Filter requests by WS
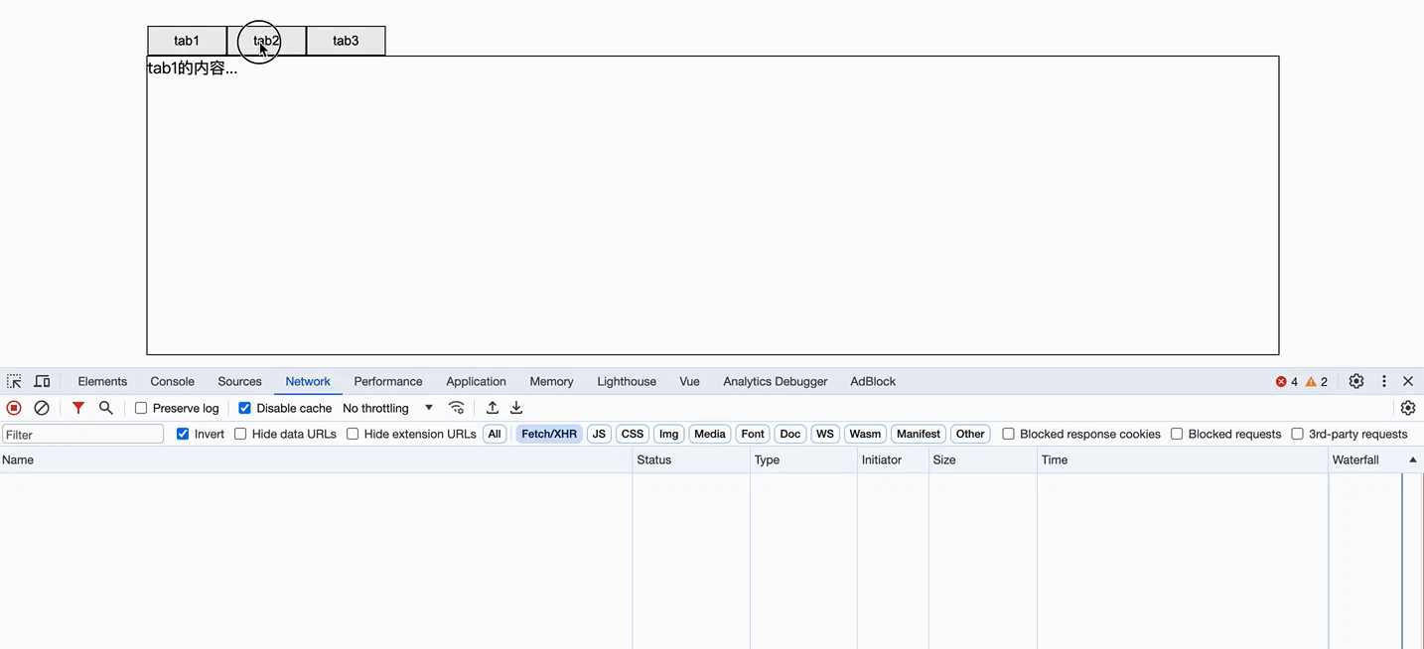Screen dimensions: 1424x649 [825, 434]
